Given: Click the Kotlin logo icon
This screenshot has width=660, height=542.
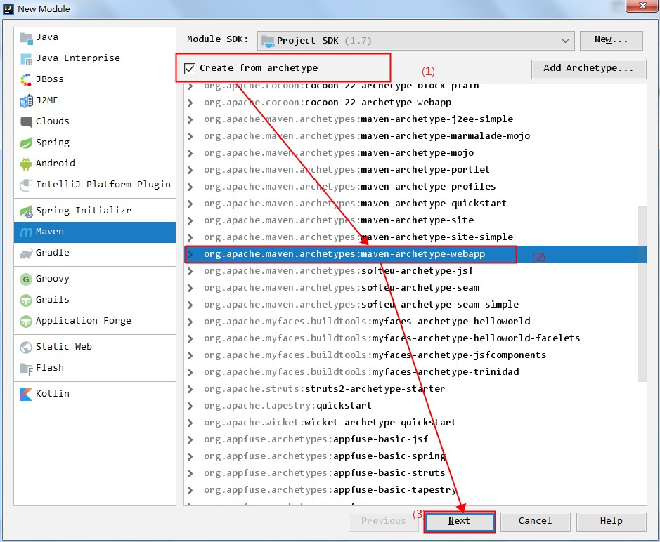Looking at the screenshot, I should pos(26,395).
